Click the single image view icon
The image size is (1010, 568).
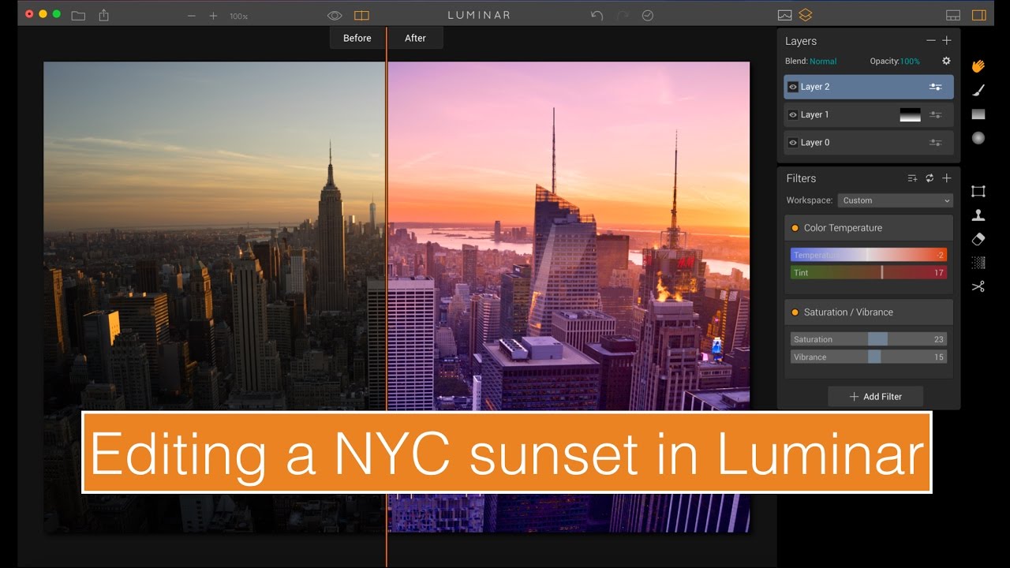pyautogui.click(x=784, y=15)
